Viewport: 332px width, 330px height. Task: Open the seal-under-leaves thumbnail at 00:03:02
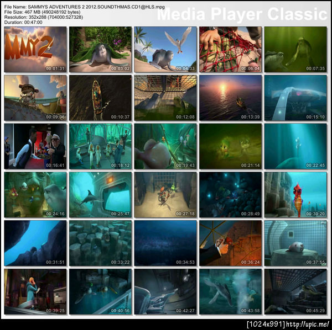100,50
